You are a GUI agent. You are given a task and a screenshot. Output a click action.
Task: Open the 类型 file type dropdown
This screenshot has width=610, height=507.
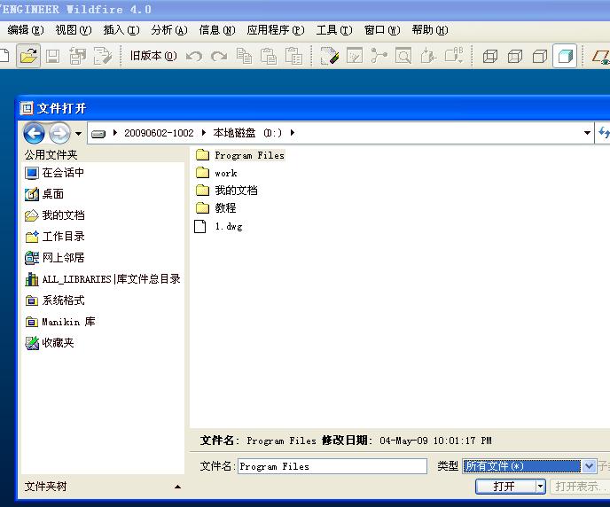(x=588, y=466)
